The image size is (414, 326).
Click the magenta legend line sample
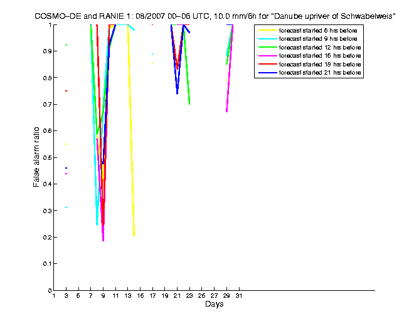pos(268,56)
